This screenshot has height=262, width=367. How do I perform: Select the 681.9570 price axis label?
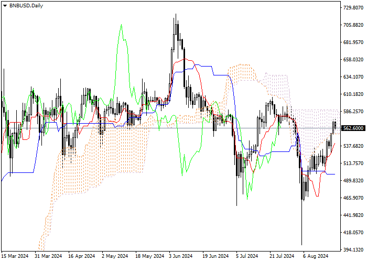click(x=353, y=42)
